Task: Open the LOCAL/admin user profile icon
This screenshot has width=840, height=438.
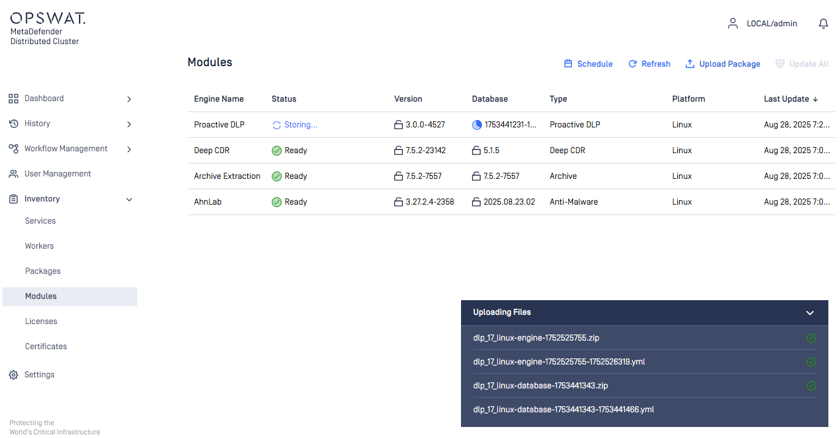Action: point(732,24)
